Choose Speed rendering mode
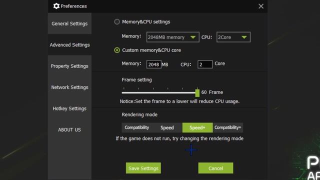Screen dimensions: 320x180 click(167, 127)
